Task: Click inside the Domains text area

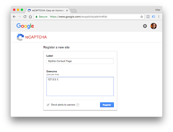Action: point(80,87)
